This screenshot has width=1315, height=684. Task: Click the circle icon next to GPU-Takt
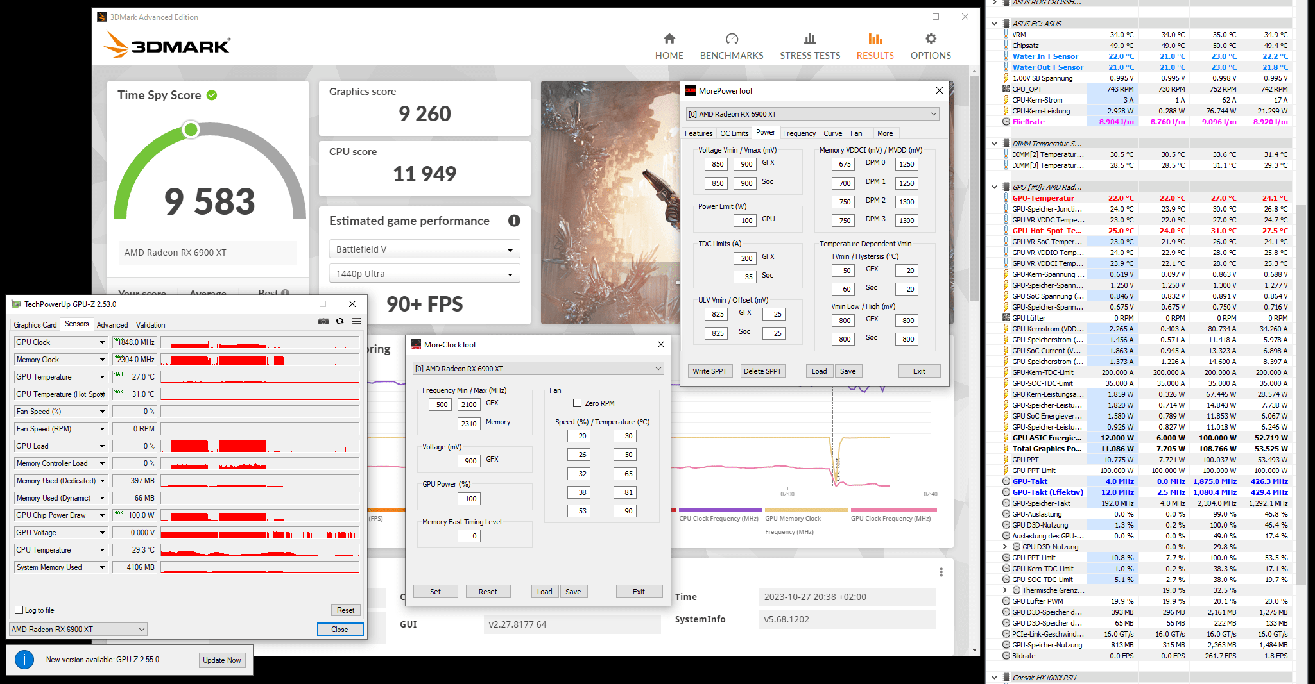pos(1006,481)
